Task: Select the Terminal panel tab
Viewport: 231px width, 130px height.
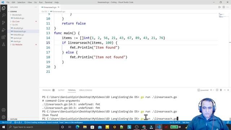Action: tap(72, 90)
